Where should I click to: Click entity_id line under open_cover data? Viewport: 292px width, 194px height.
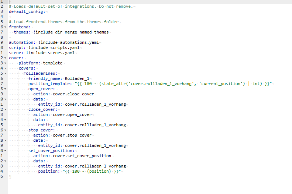82,104
